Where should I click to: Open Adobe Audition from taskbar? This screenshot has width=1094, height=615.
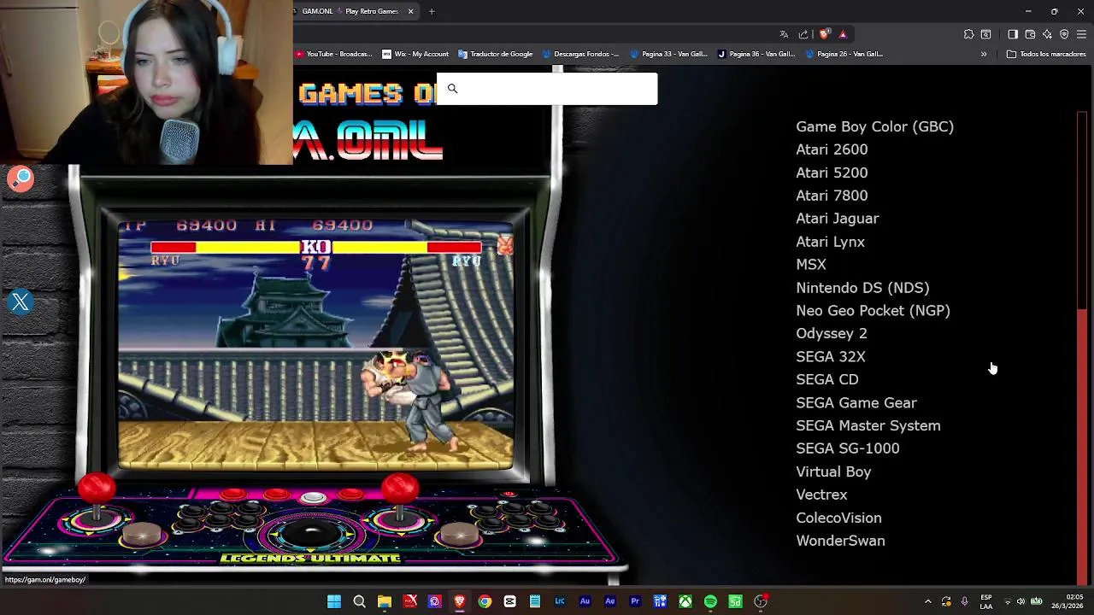[585, 601]
